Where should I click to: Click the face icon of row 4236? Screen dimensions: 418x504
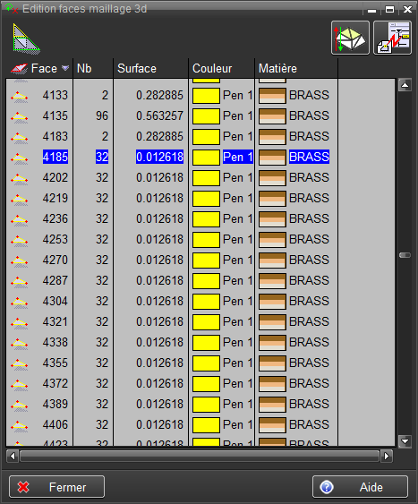[x=20, y=219]
